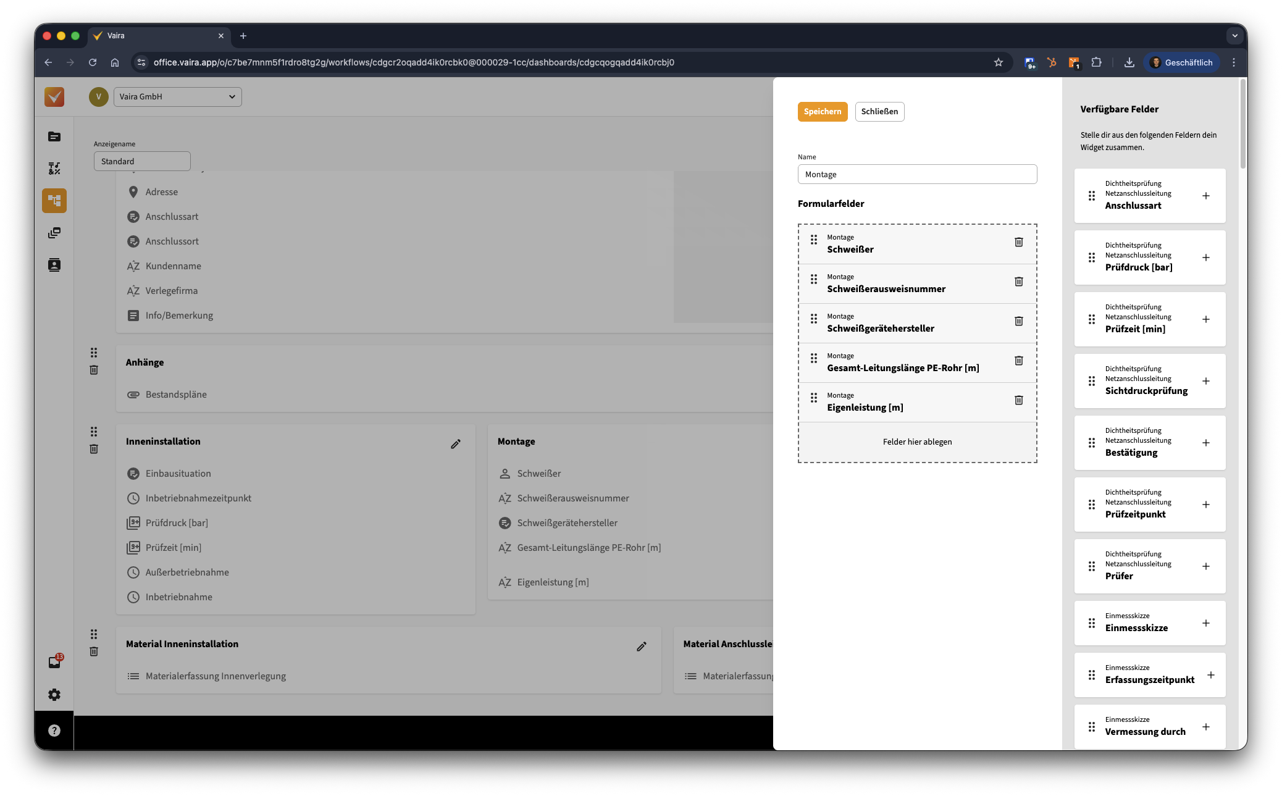Edit Material Inneninstallation widget pencil icon
This screenshot has width=1282, height=796.
click(x=642, y=647)
